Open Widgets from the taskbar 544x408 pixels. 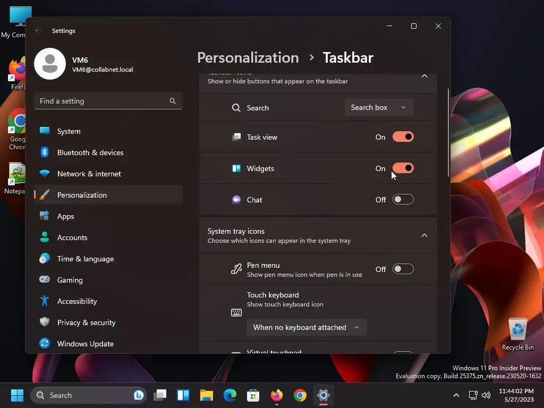(x=183, y=395)
